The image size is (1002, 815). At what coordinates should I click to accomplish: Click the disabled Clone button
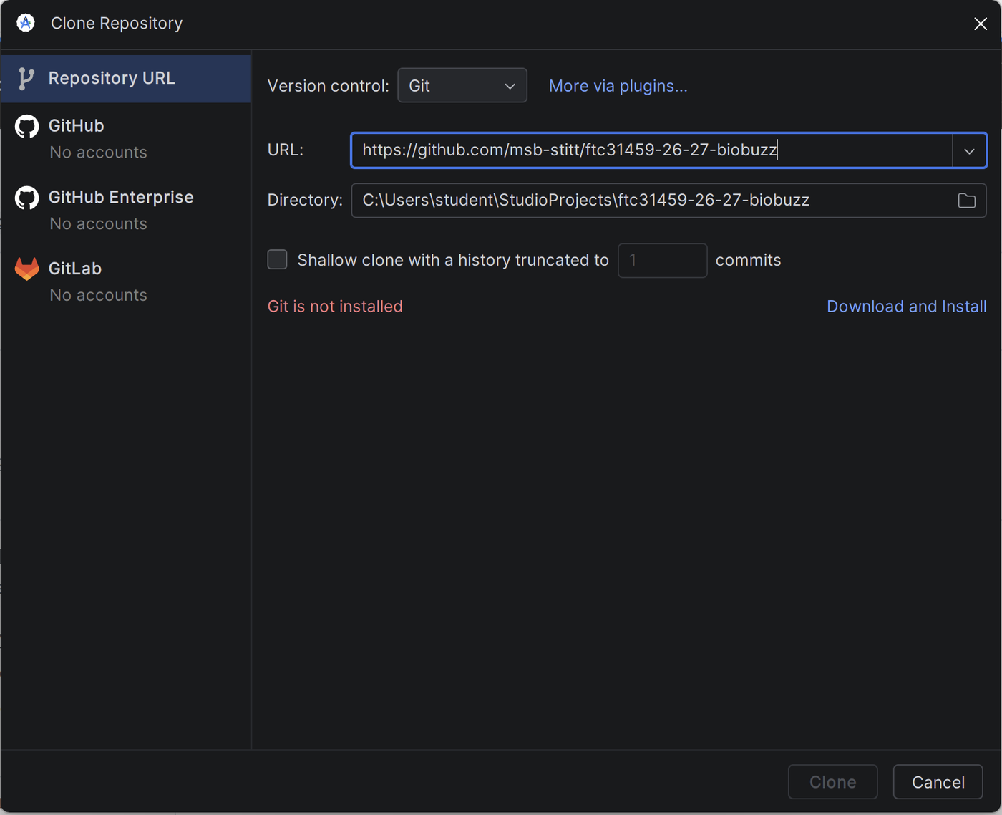[833, 782]
